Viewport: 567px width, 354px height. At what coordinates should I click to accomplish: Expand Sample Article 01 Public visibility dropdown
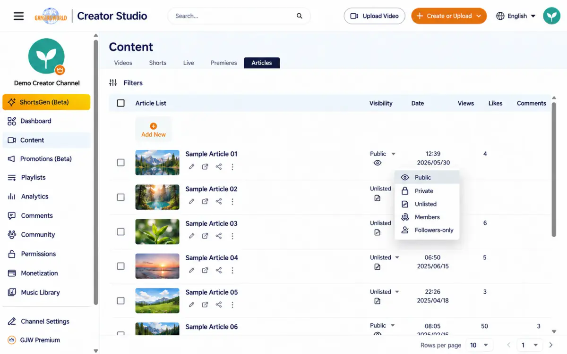click(x=393, y=154)
